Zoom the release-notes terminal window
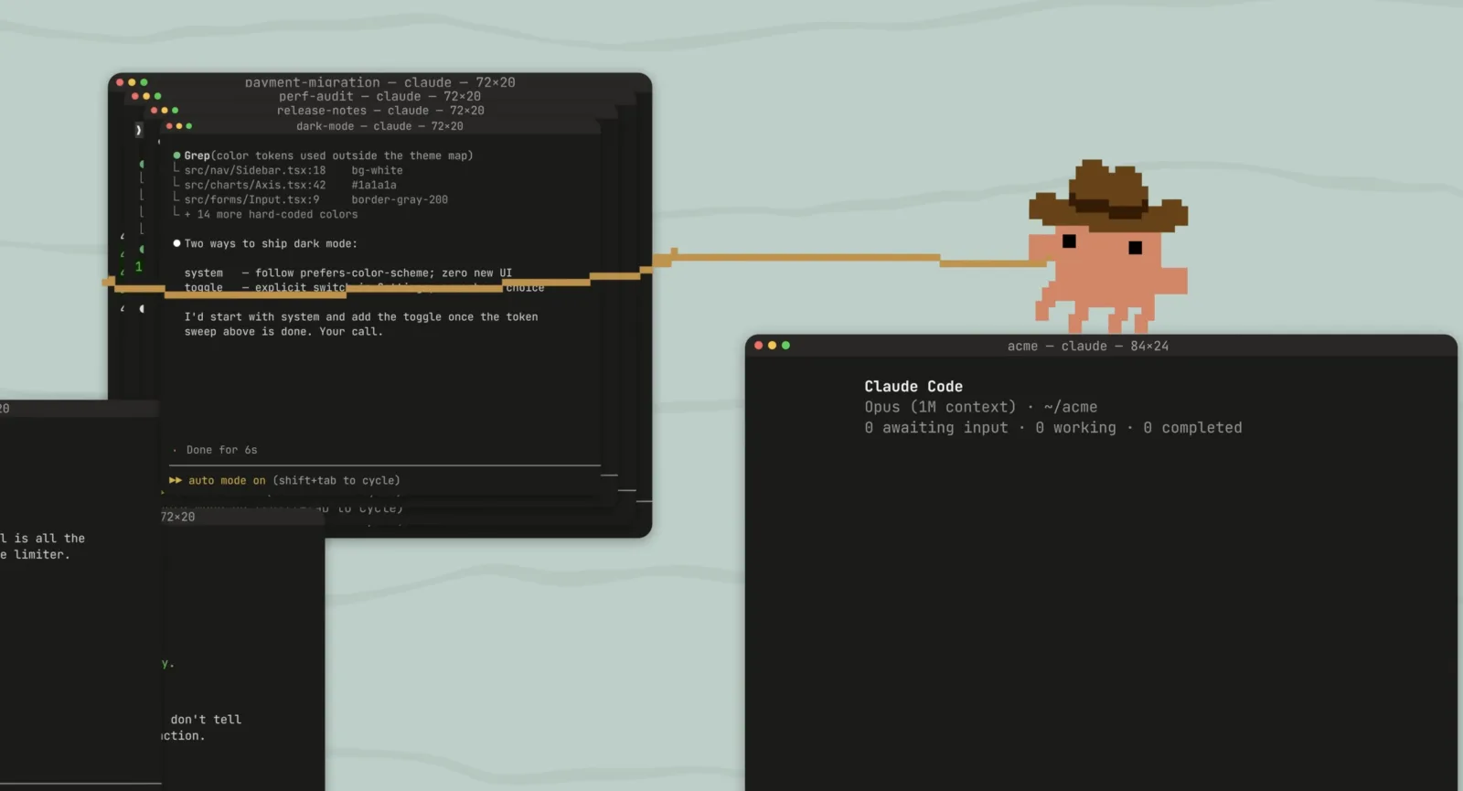The width and height of the screenshot is (1463, 791). point(176,111)
